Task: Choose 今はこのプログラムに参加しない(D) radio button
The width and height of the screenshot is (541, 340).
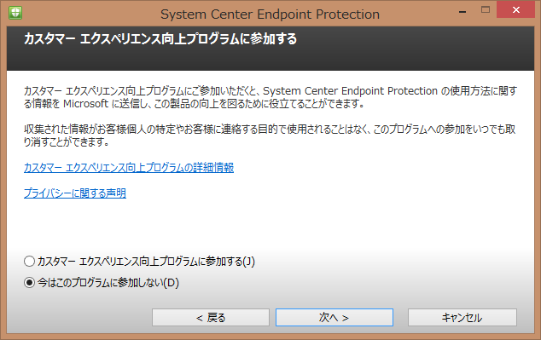Action: point(29,282)
